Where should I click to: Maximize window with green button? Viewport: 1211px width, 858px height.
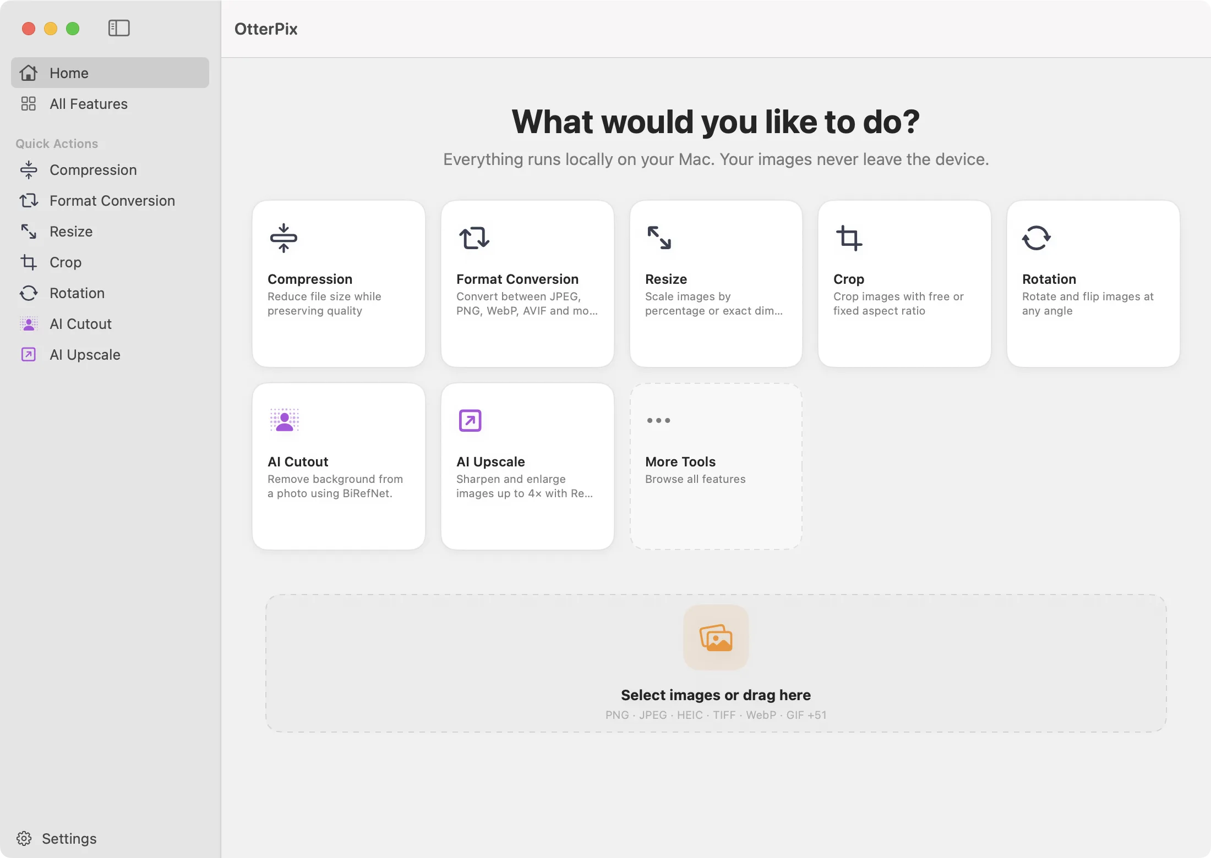(x=73, y=28)
